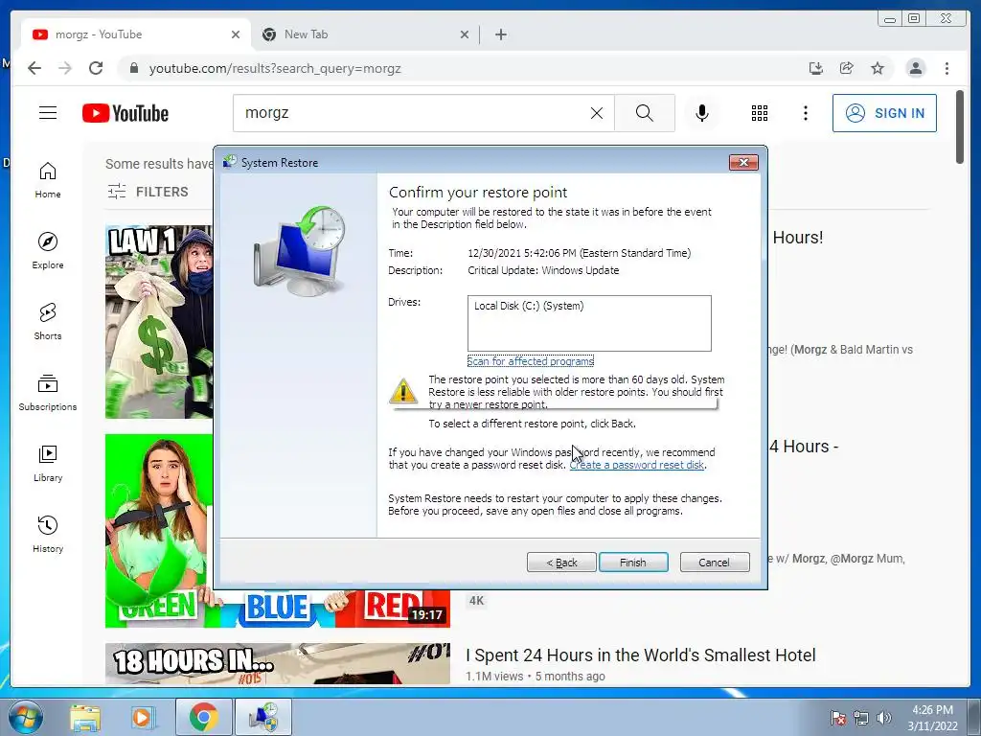Image resolution: width=981 pixels, height=736 pixels.
Task: Click the YouTube page vertical scrollbar
Action: tap(960, 127)
